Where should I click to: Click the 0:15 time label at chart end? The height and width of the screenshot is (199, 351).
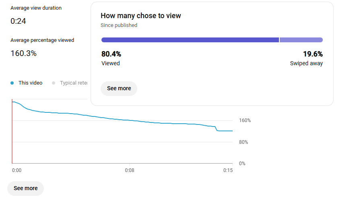[x=228, y=170]
